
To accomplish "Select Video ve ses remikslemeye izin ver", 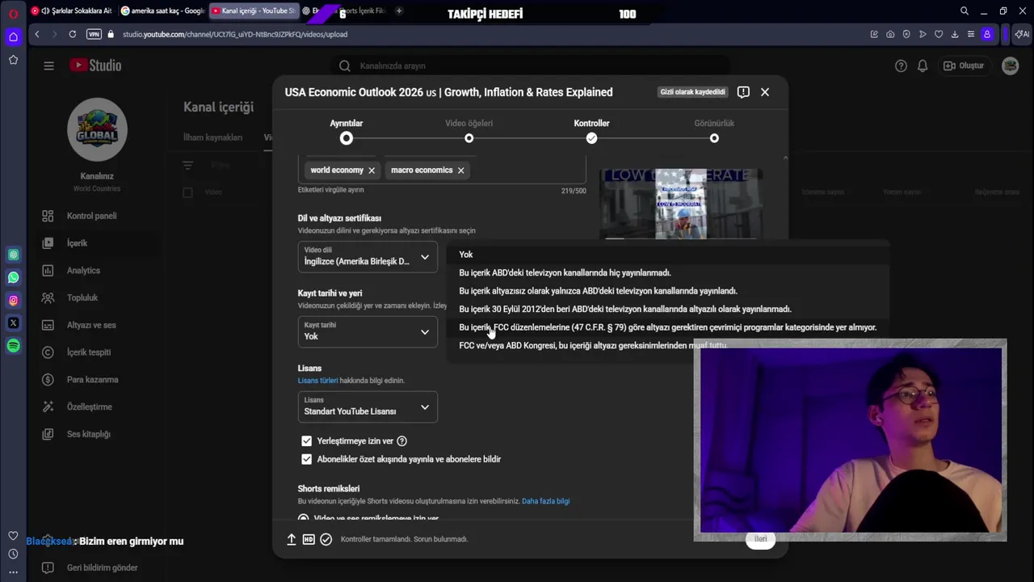I will pyautogui.click(x=303, y=518).
